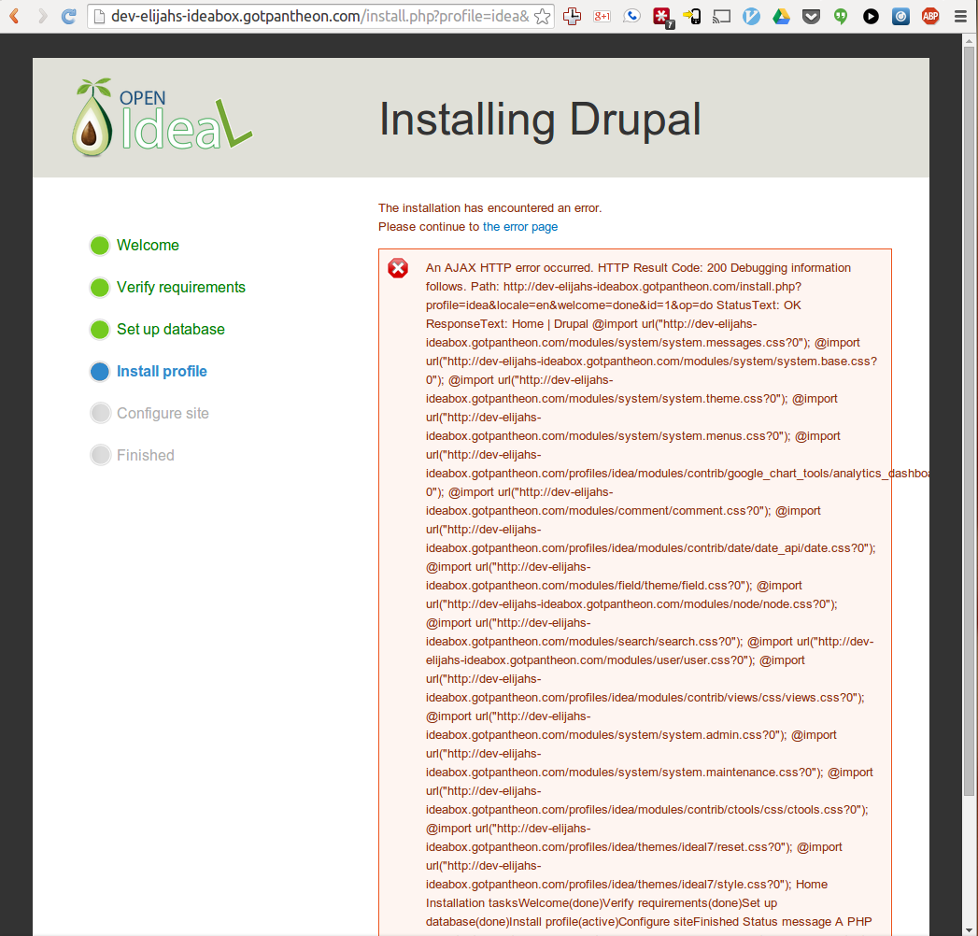Click the OpenideaL avocado logo

click(163, 117)
